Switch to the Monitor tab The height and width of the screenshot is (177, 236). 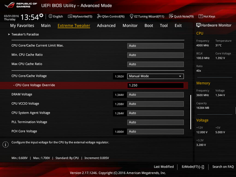130,26
